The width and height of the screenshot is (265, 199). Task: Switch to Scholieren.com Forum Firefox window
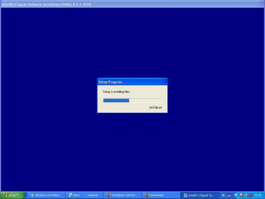(123, 195)
